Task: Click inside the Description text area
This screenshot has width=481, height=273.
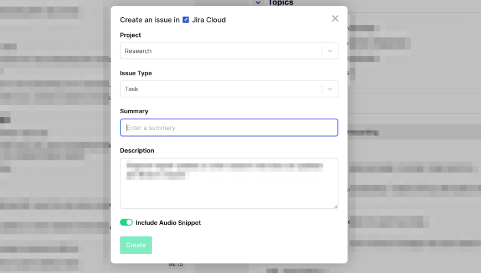Action: pyautogui.click(x=229, y=183)
